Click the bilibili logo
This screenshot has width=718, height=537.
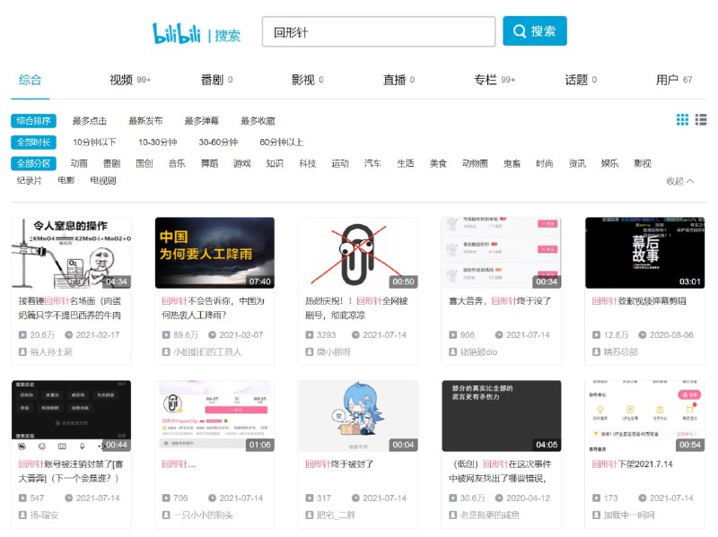tap(177, 33)
